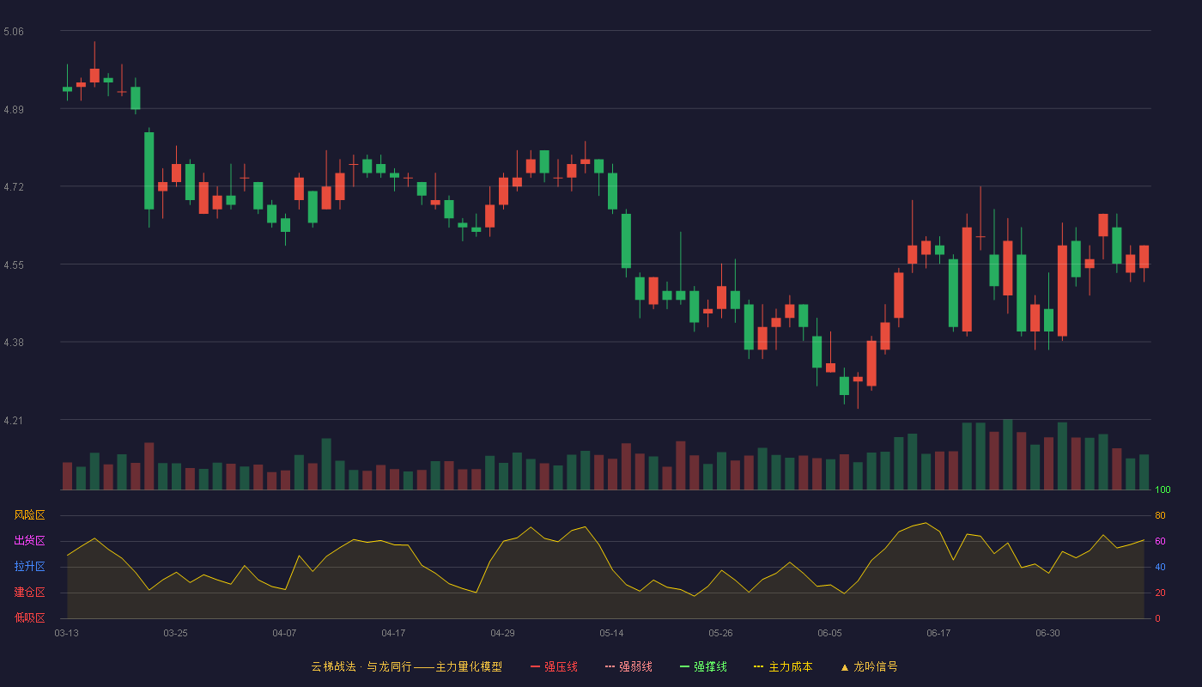Click the magenta 60 indicator scale value
Image resolution: width=1202 pixels, height=687 pixels.
[x=1160, y=541]
